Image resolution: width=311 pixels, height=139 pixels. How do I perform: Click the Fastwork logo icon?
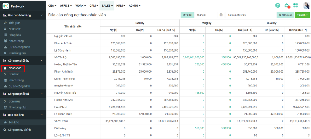point(6,6)
